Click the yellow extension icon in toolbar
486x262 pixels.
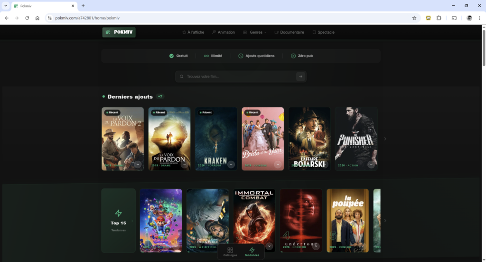point(429,18)
